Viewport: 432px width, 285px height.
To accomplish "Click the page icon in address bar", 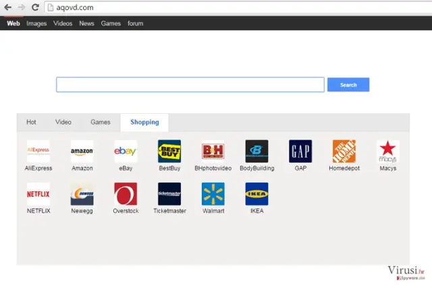I will point(51,7).
